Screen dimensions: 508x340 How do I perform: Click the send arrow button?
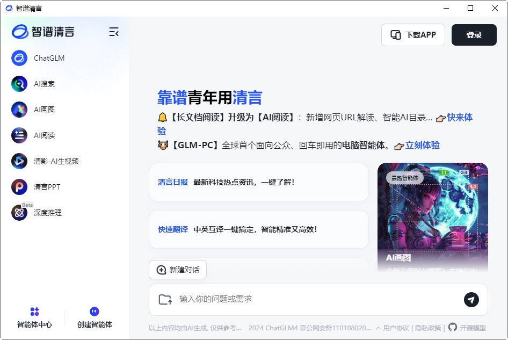(471, 300)
